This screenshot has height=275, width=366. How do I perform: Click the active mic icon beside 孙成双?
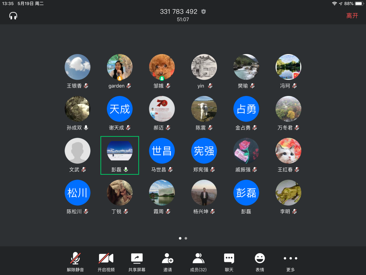(x=86, y=128)
